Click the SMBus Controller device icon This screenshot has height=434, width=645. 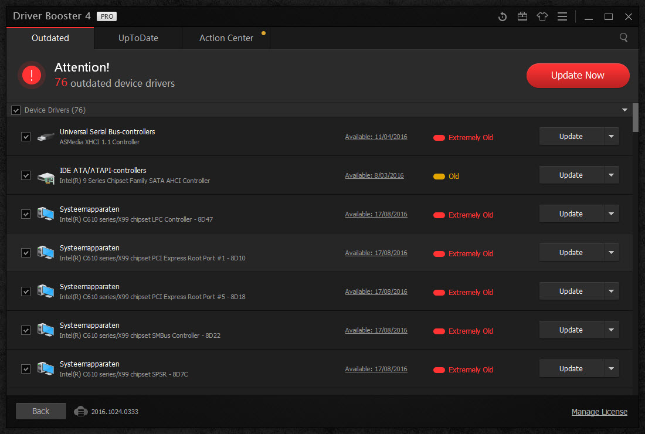point(46,330)
